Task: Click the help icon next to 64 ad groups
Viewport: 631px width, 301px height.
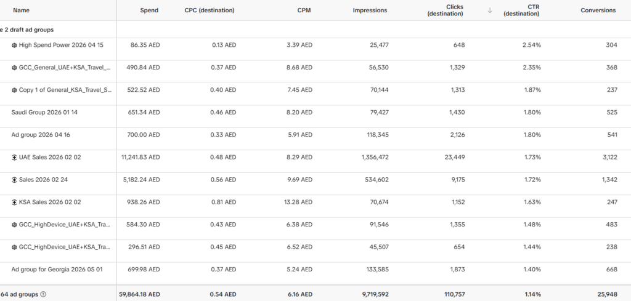Action: pyautogui.click(x=44, y=295)
